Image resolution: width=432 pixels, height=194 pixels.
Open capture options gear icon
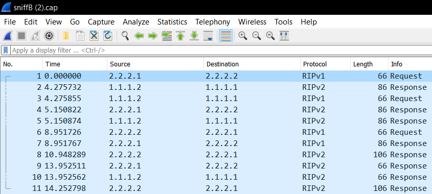(49, 36)
